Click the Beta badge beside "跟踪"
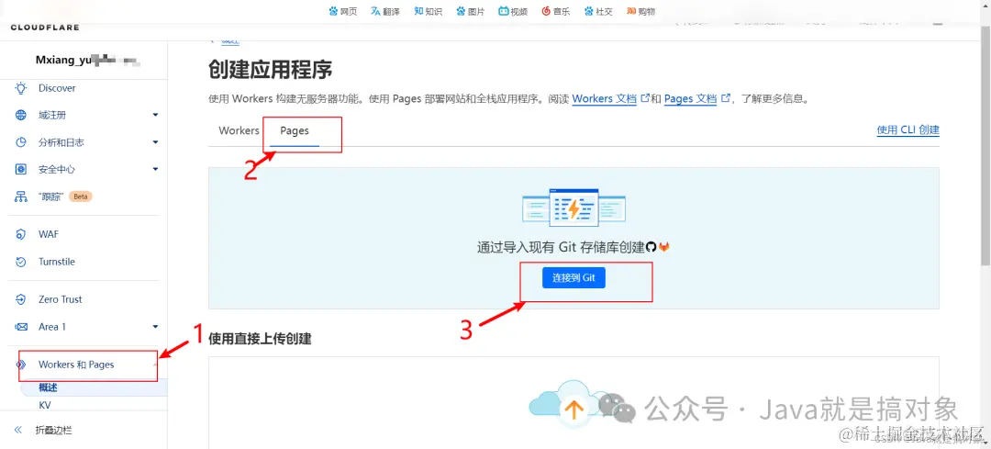 click(80, 196)
